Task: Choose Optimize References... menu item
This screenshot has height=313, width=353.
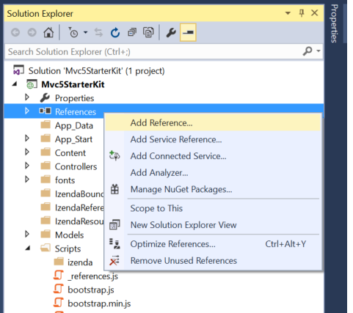Action: point(213,244)
